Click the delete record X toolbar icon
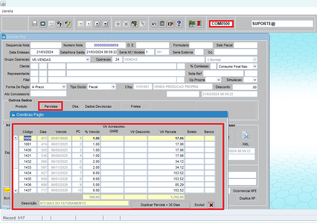The height and width of the screenshot is (223, 317). tap(126, 24)
